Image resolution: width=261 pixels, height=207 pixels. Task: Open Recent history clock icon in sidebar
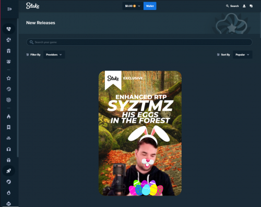pyautogui.click(x=8, y=89)
